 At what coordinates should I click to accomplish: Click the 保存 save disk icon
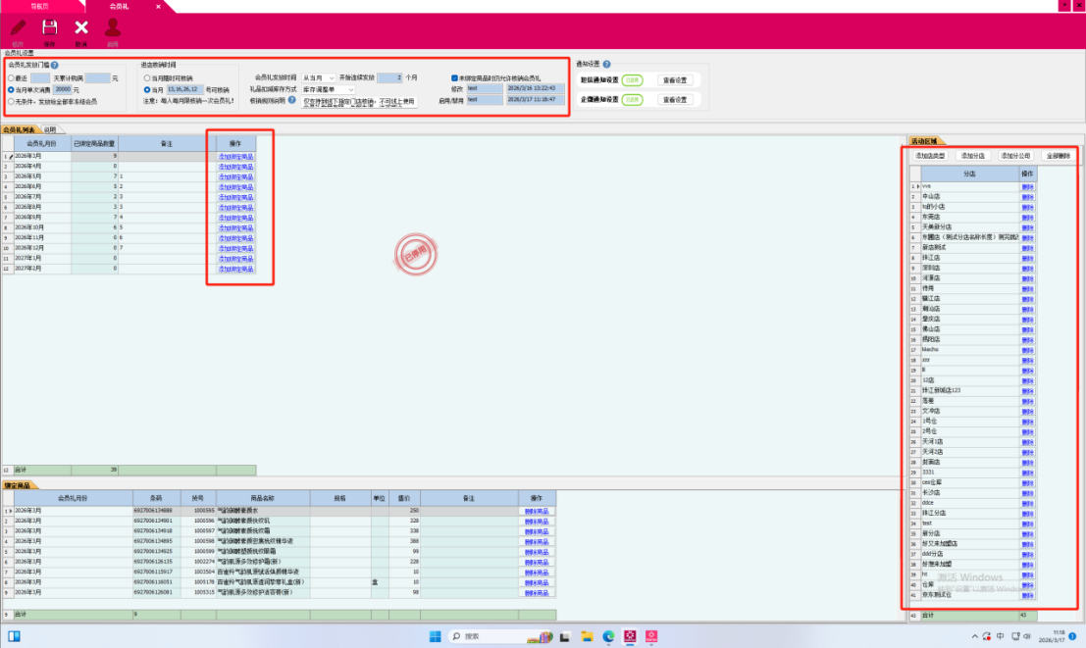pos(49,29)
